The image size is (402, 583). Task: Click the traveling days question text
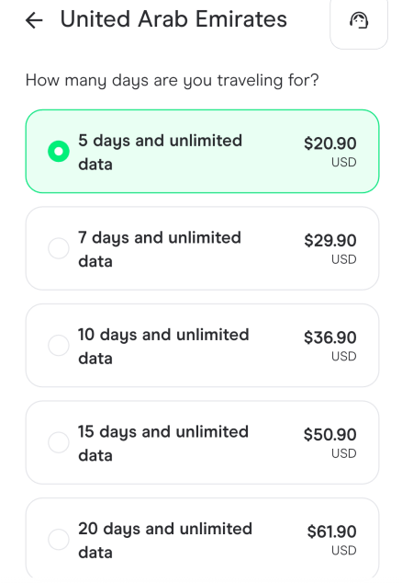coord(173,81)
